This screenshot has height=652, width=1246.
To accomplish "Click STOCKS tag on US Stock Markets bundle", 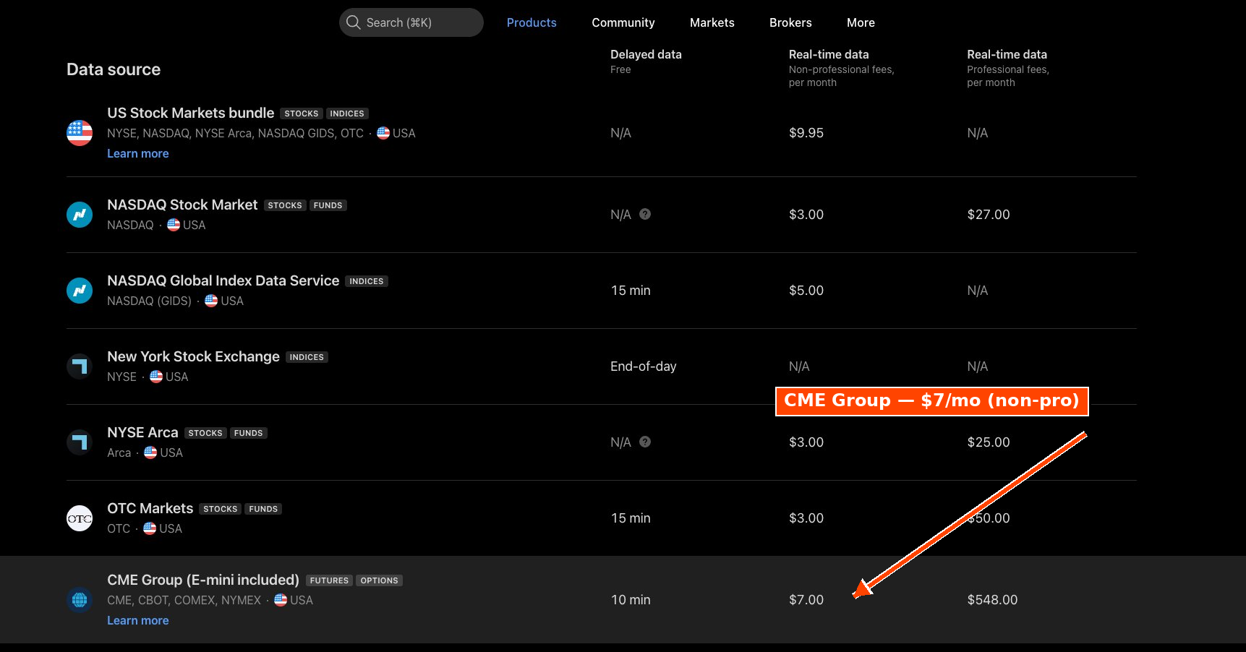I will pos(302,113).
